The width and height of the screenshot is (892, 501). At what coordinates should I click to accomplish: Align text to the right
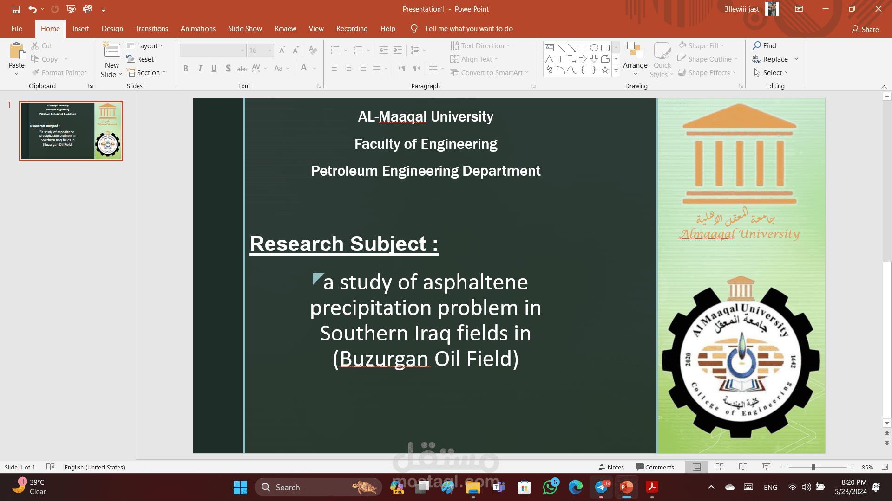coord(362,68)
